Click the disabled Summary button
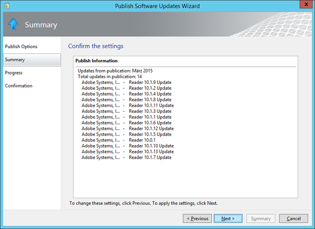315x229 pixels. pos(261,218)
